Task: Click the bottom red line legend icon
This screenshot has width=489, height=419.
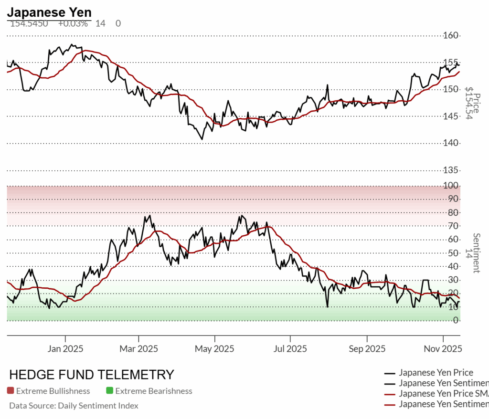Action: 390,405
